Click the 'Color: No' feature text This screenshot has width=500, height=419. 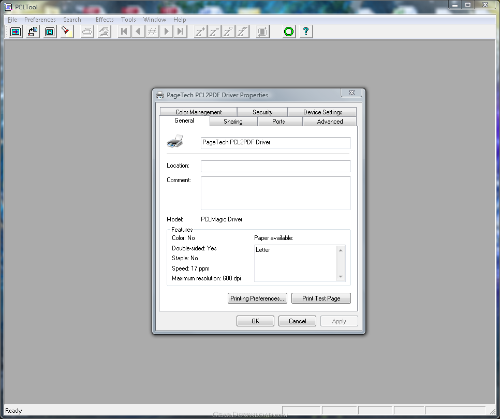pos(183,238)
